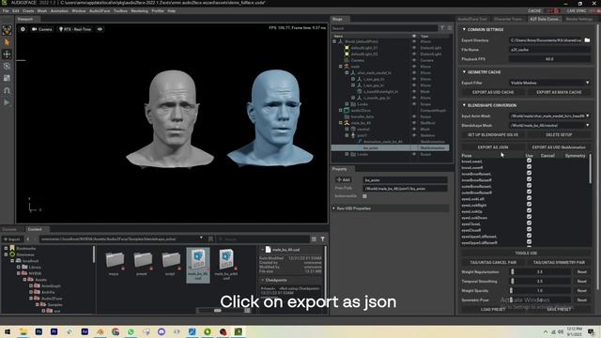Screen dimensions: 601x338
Task: Select the arrow selection tool in viewport toolbar
Action: pos(7,42)
